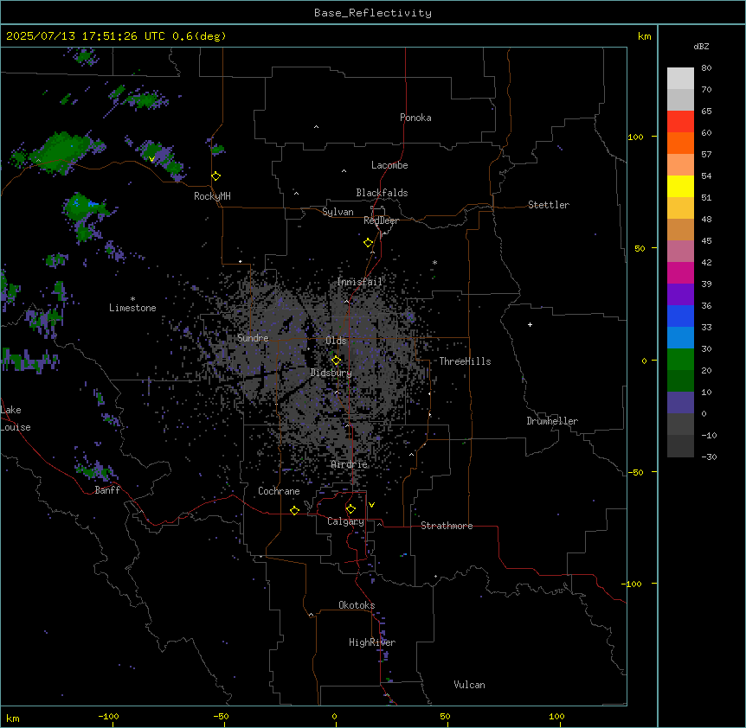Click the Didsbury label
This screenshot has height=728, width=746.
point(331,373)
